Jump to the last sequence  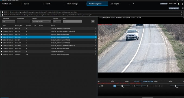(162, 86)
